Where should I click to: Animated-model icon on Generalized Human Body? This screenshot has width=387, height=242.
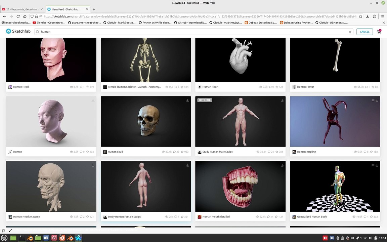[373, 165]
